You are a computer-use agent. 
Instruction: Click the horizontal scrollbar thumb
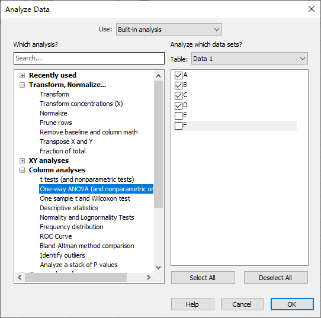76,278
